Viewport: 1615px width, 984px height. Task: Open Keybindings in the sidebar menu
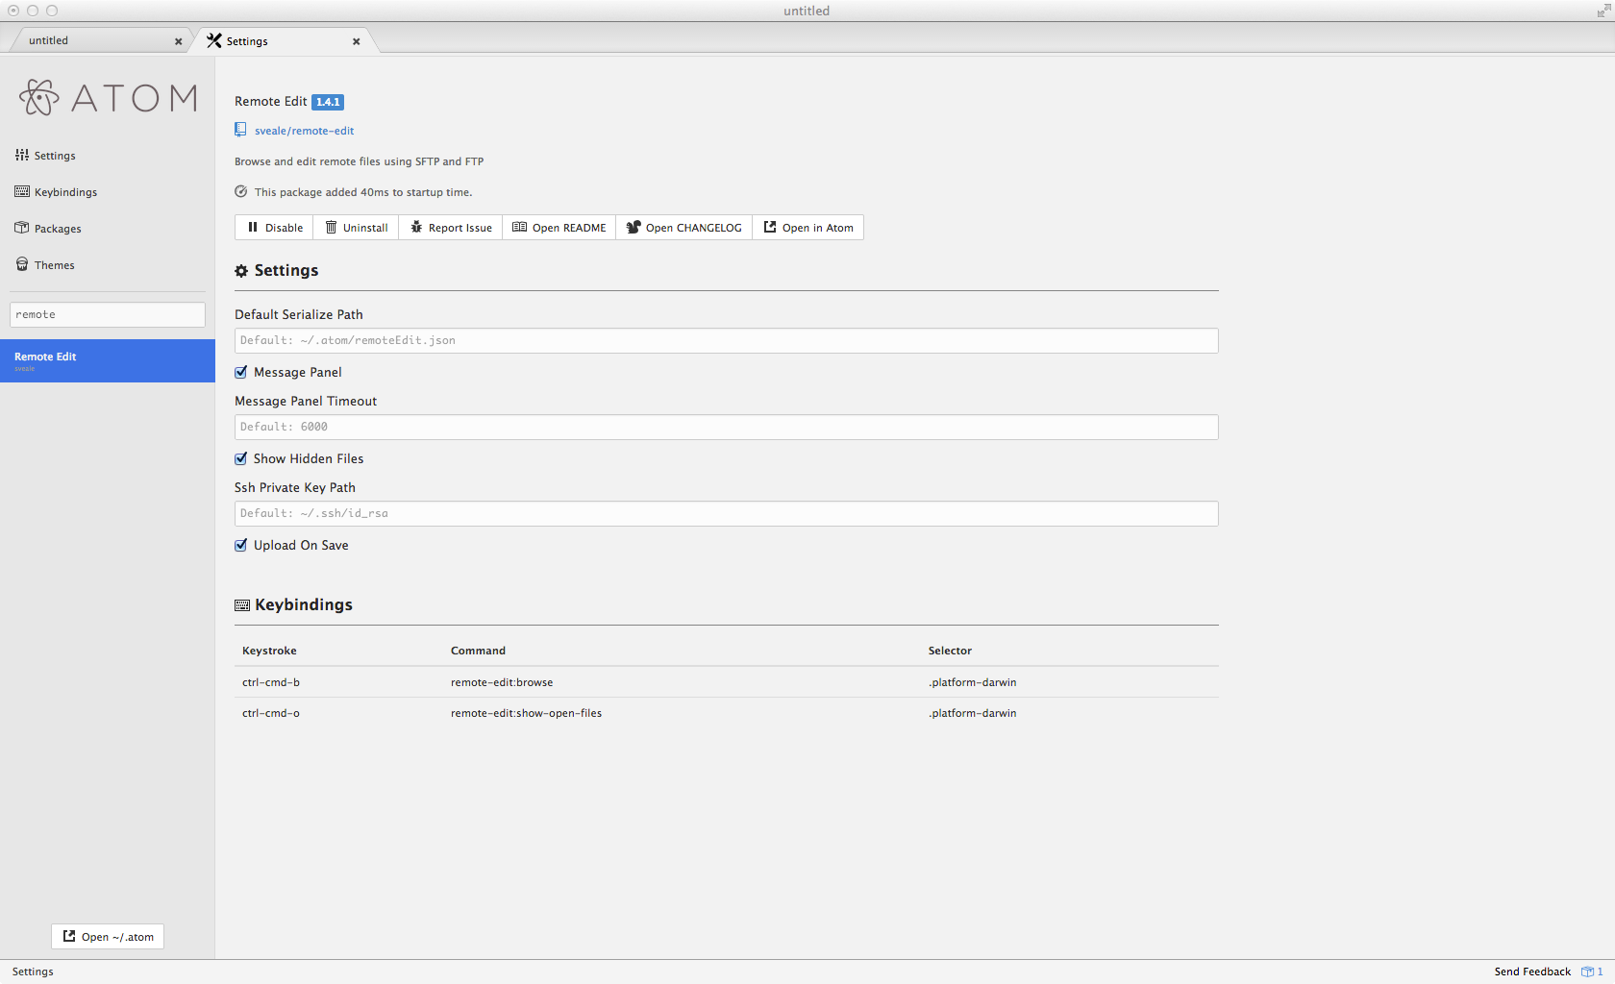point(56,192)
